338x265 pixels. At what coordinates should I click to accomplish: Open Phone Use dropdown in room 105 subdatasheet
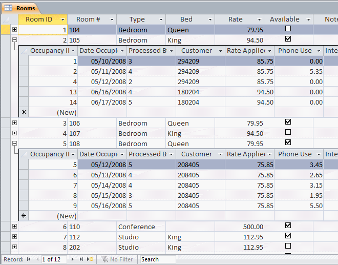(319, 51)
